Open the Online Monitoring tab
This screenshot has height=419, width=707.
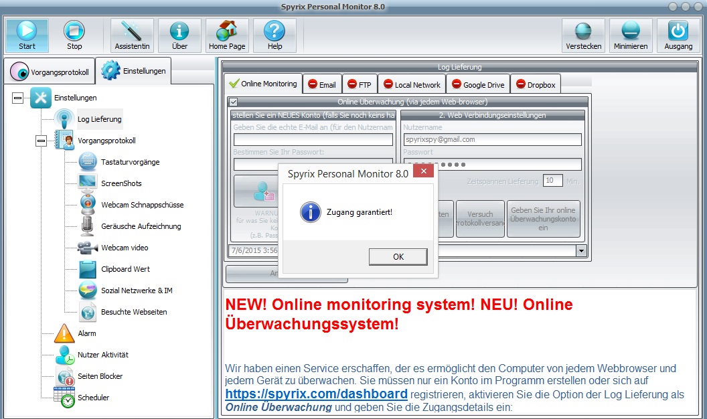(263, 84)
